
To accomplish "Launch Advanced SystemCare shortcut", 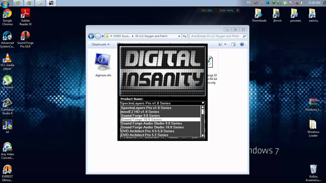I will point(7,40).
